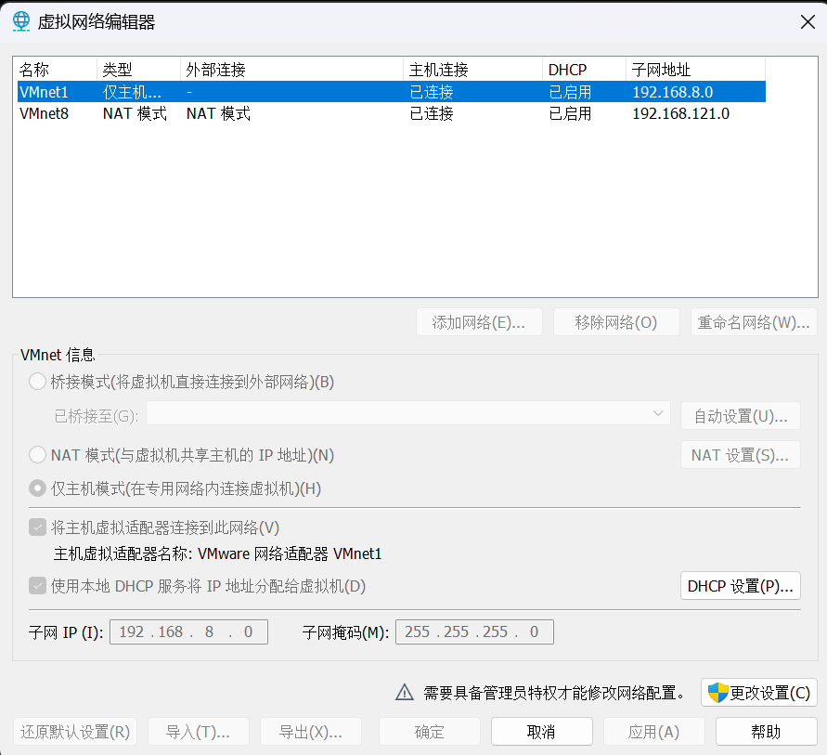
Task: Click the 子网地址 column header
Action: (696, 70)
